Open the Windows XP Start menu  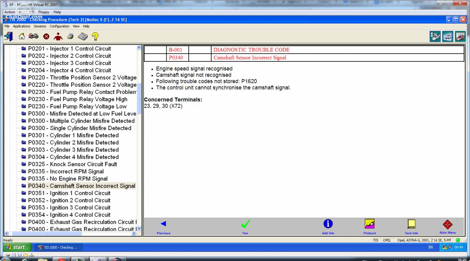tap(17, 247)
